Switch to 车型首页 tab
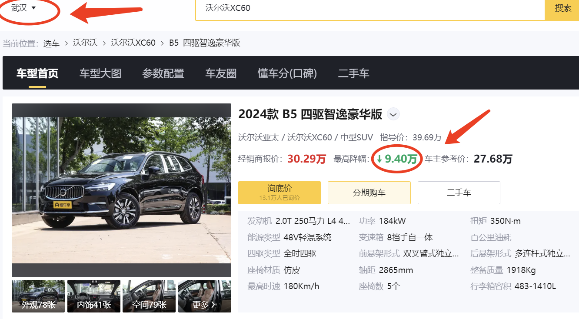The width and height of the screenshot is (579, 319). point(37,73)
